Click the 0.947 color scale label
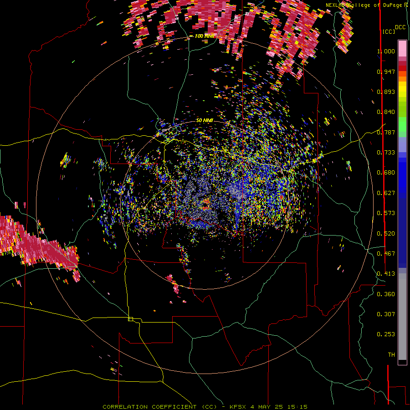The height and width of the screenshot is (410, 410). click(x=386, y=72)
